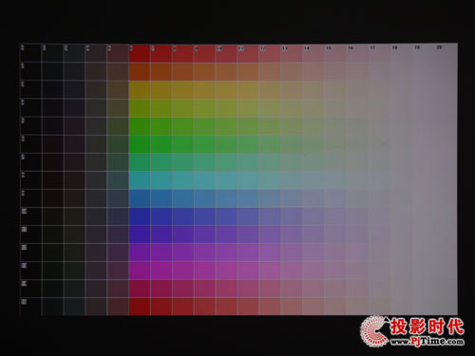Choose the yellow swatch in column 12
This screenshot has width=475, height=356.
click(x=269, y=90)
